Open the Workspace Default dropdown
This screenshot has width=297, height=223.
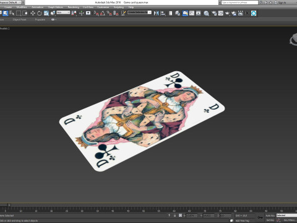coord(11,2)
